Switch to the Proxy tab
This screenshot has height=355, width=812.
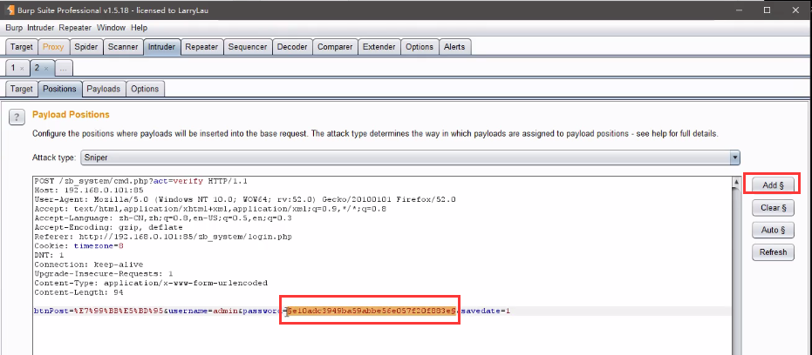53,46
